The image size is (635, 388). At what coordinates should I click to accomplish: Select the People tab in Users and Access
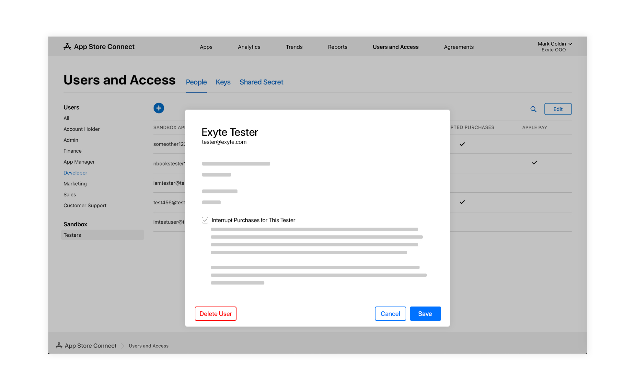pyautogui.click(x=196, y=82)
